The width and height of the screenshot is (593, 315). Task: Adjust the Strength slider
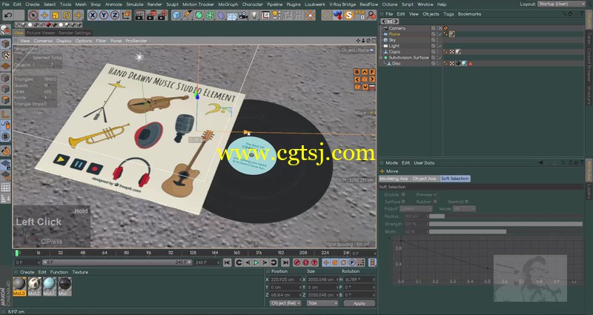(506, 224)
